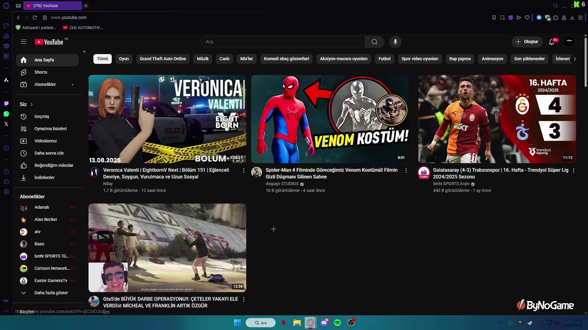Open Shorts in the sidebar
Image resolution: width=588 pixels, height=330 pixels.
pos(47,72)
